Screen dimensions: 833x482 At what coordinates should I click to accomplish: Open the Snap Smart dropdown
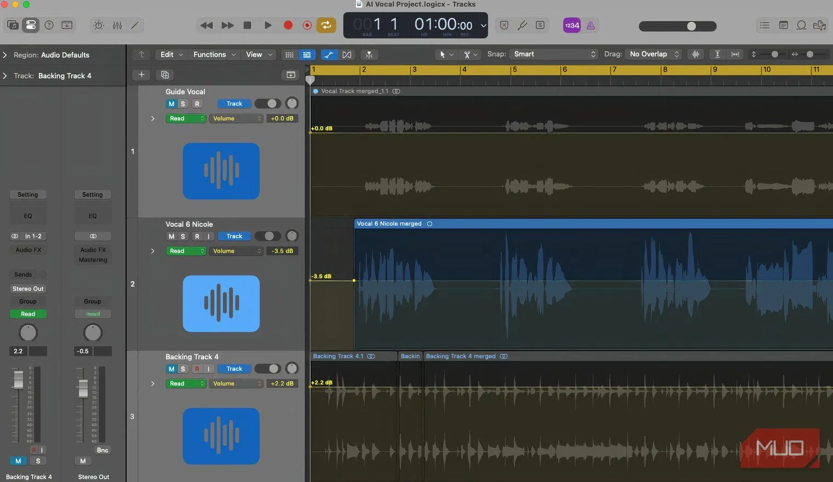click(554, 54)
